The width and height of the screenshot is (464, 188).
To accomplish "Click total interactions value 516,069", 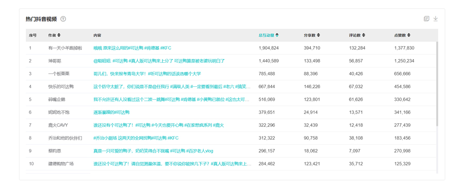I will [267, 100].
